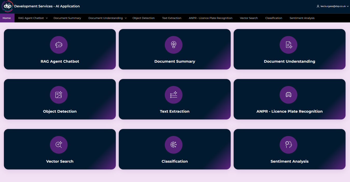This screenshot has height=182, width=350.
Task: Click the brain circuit icon for Classification
Action: pyautogui.click(x=173, y=145)
